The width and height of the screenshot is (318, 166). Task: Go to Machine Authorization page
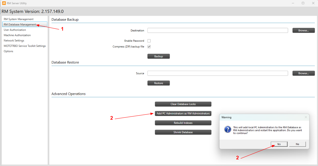17,35
